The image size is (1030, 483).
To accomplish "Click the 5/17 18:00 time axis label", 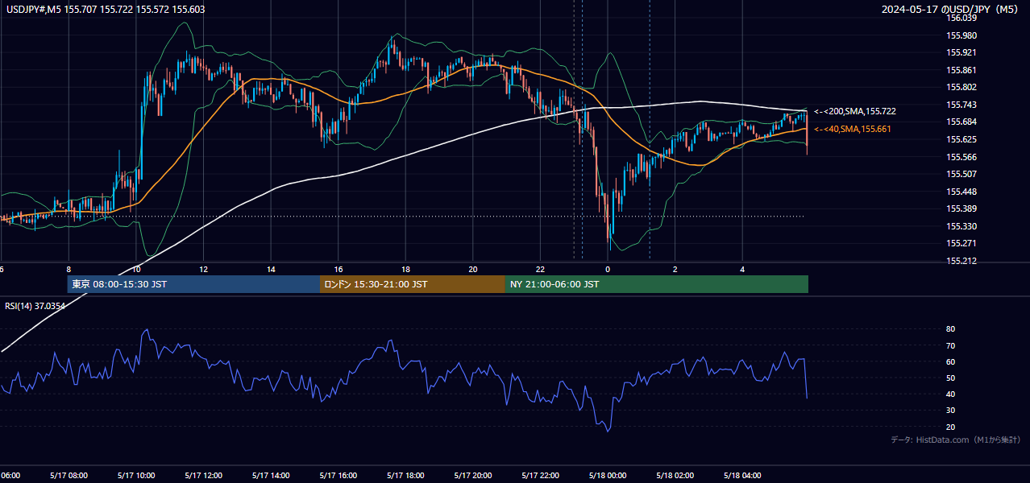I will click(x=405, y=475).
